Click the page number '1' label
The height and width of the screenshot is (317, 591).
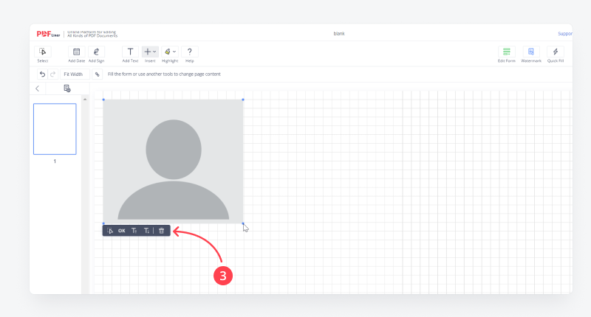(55, 161)
